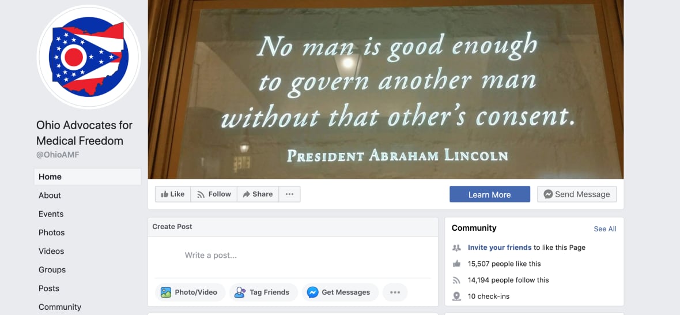Image resolution: width=680 pixels, height=315 pixels.
Task: Click Send Message Messenger button
Action: [x=577, y=194]
